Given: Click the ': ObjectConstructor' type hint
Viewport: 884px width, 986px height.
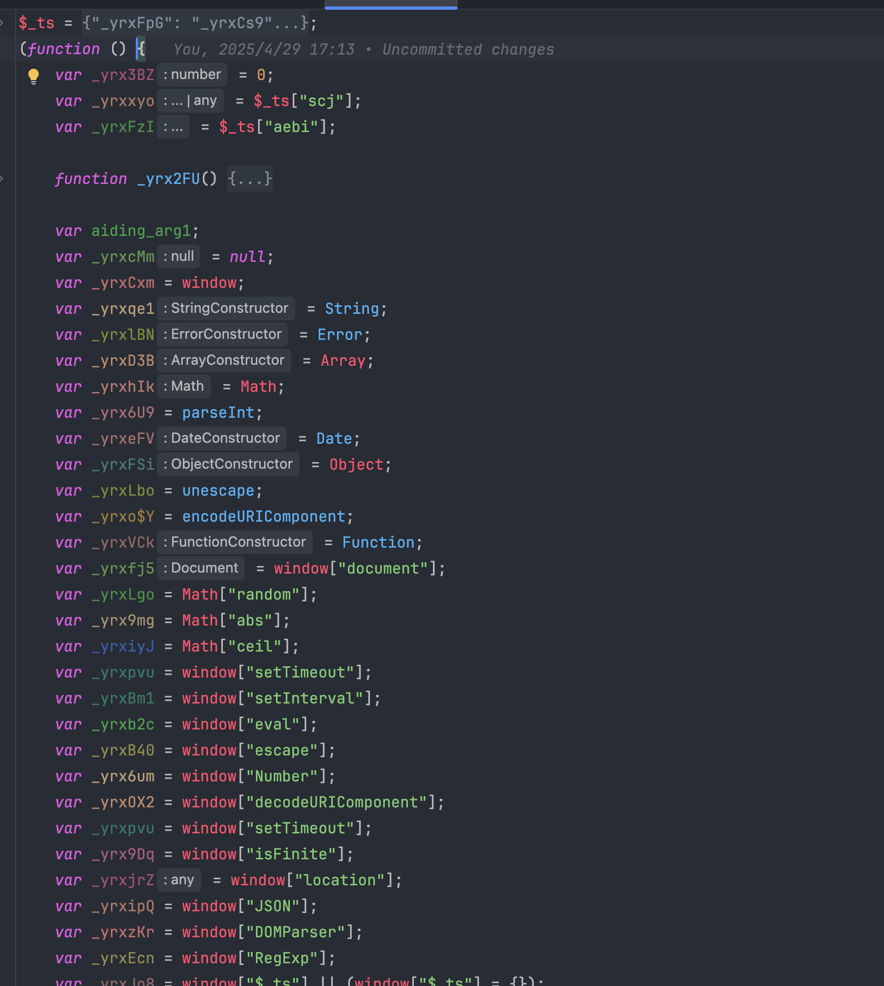Looking at the screenshot, I should 228,464.
